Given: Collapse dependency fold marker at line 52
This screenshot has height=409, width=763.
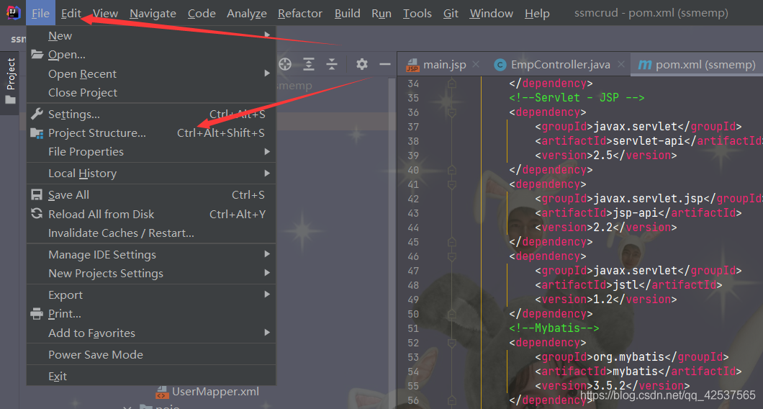Looking at the screenshot, I should point(451,343).
